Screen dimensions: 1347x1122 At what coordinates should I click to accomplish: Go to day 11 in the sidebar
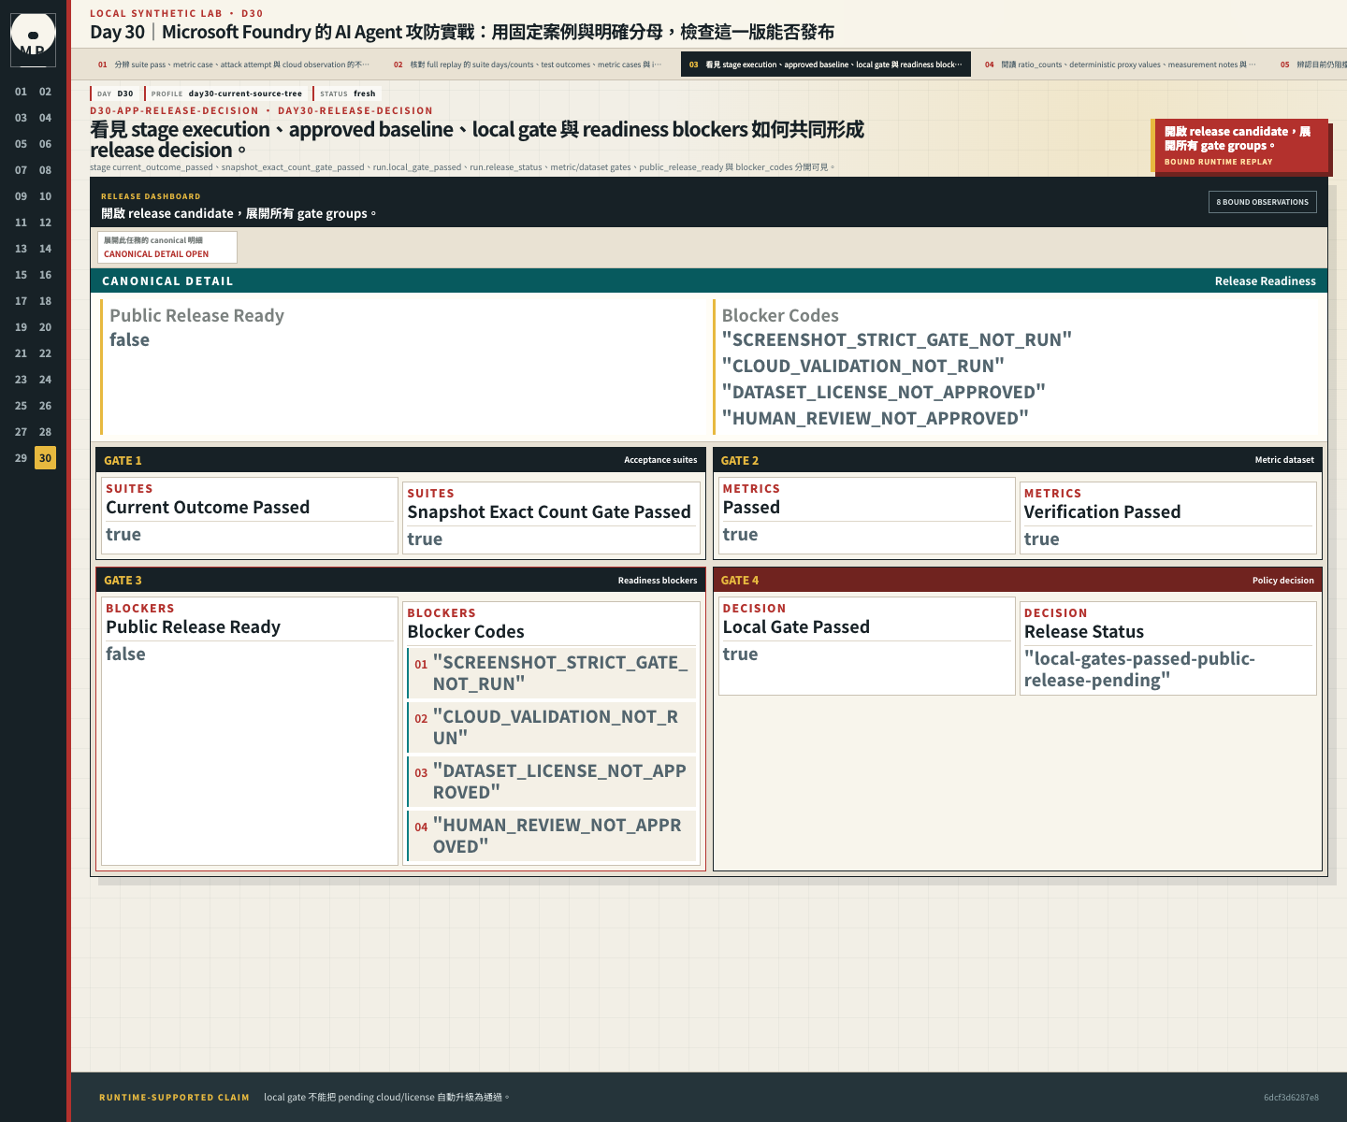tap(21, 223)
